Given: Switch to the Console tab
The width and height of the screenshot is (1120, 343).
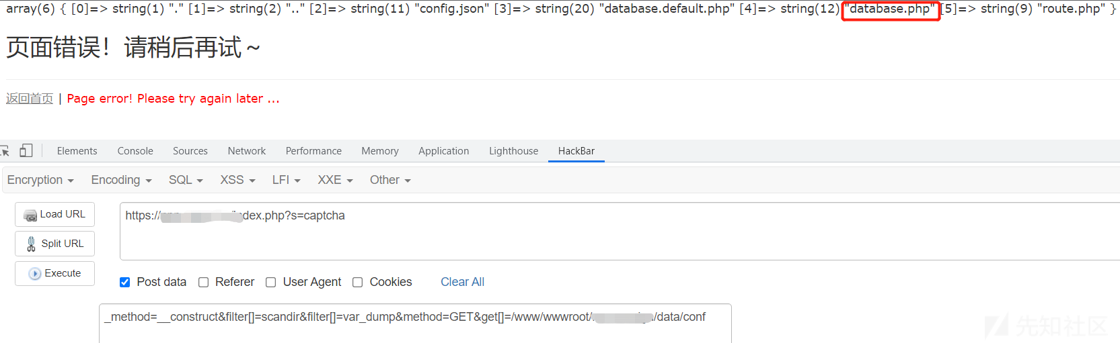Looking at the screenshot, I should point(135,151).
